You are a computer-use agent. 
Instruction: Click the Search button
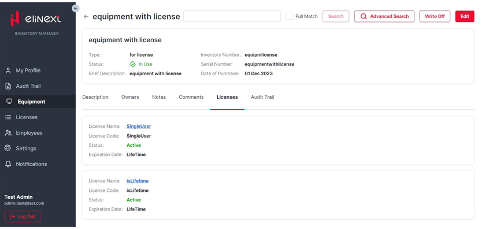tap(336, 16)
